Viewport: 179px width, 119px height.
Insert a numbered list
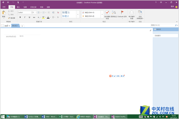[x=44, y=12]
